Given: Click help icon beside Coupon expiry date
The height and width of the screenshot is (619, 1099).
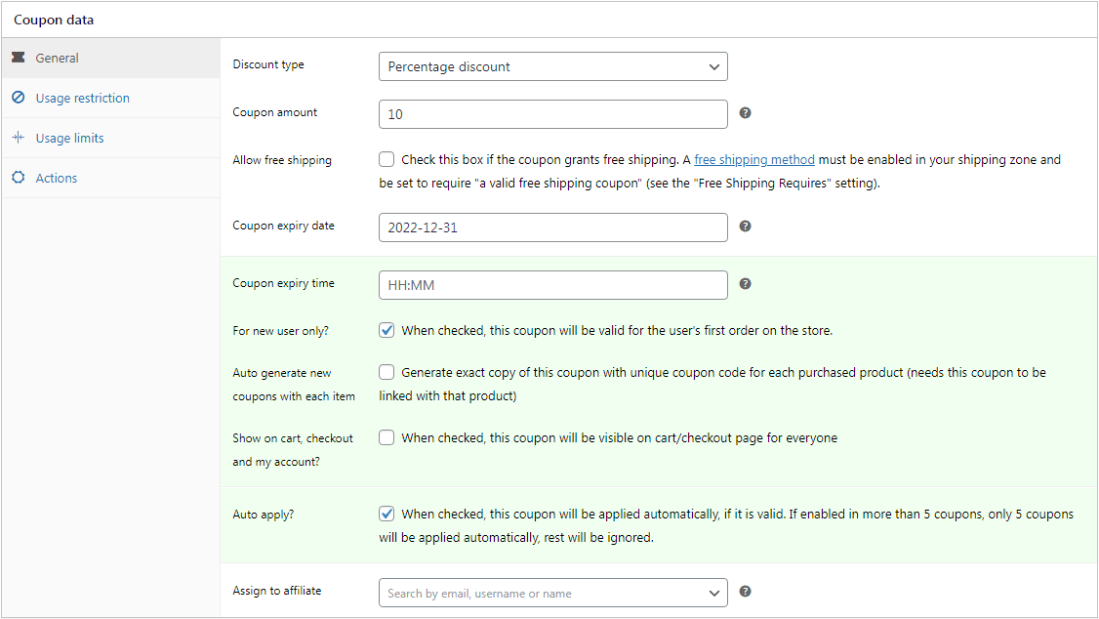Looking at the screenshot, I should pos(745,227).
